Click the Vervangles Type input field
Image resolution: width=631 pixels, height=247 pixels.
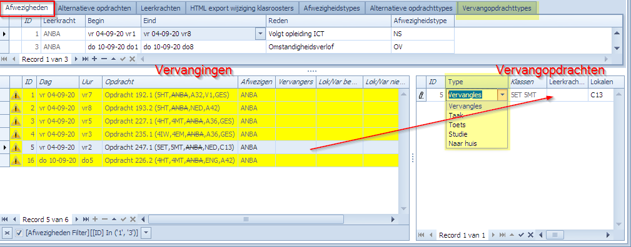472,95
